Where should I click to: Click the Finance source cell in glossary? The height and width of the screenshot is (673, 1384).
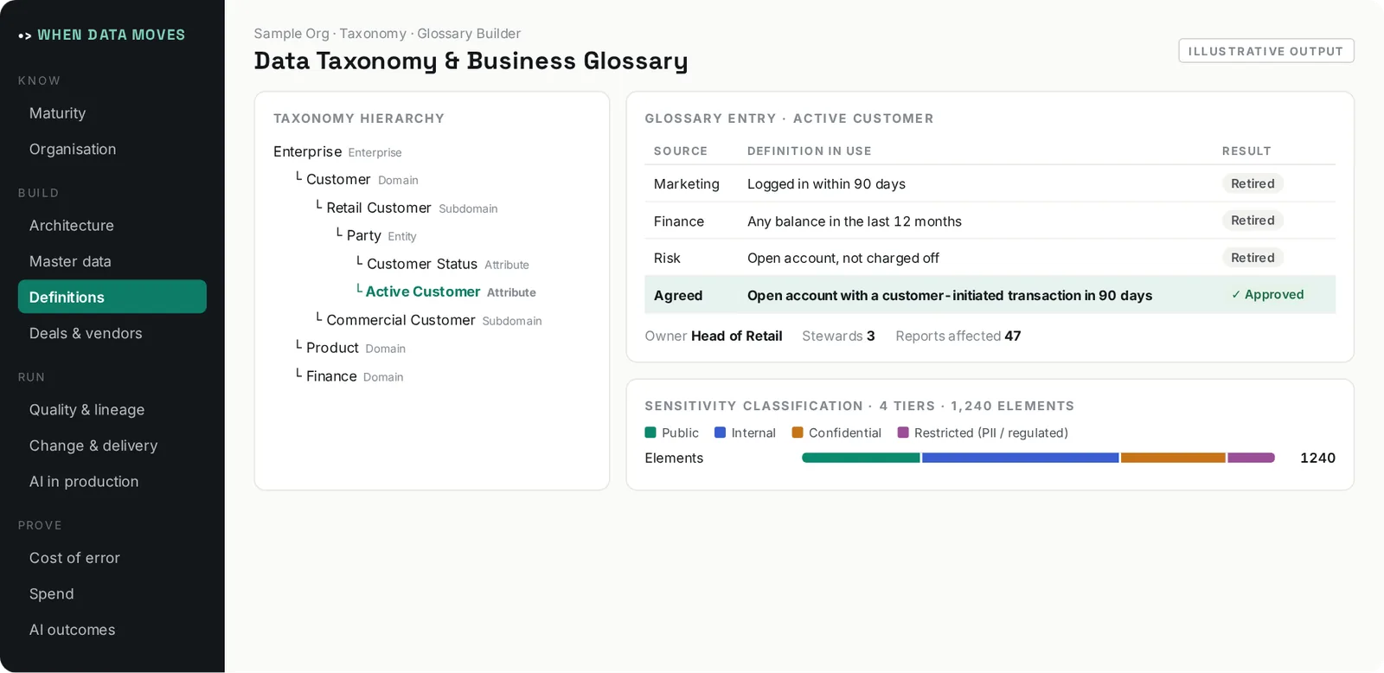coord(679,221)
